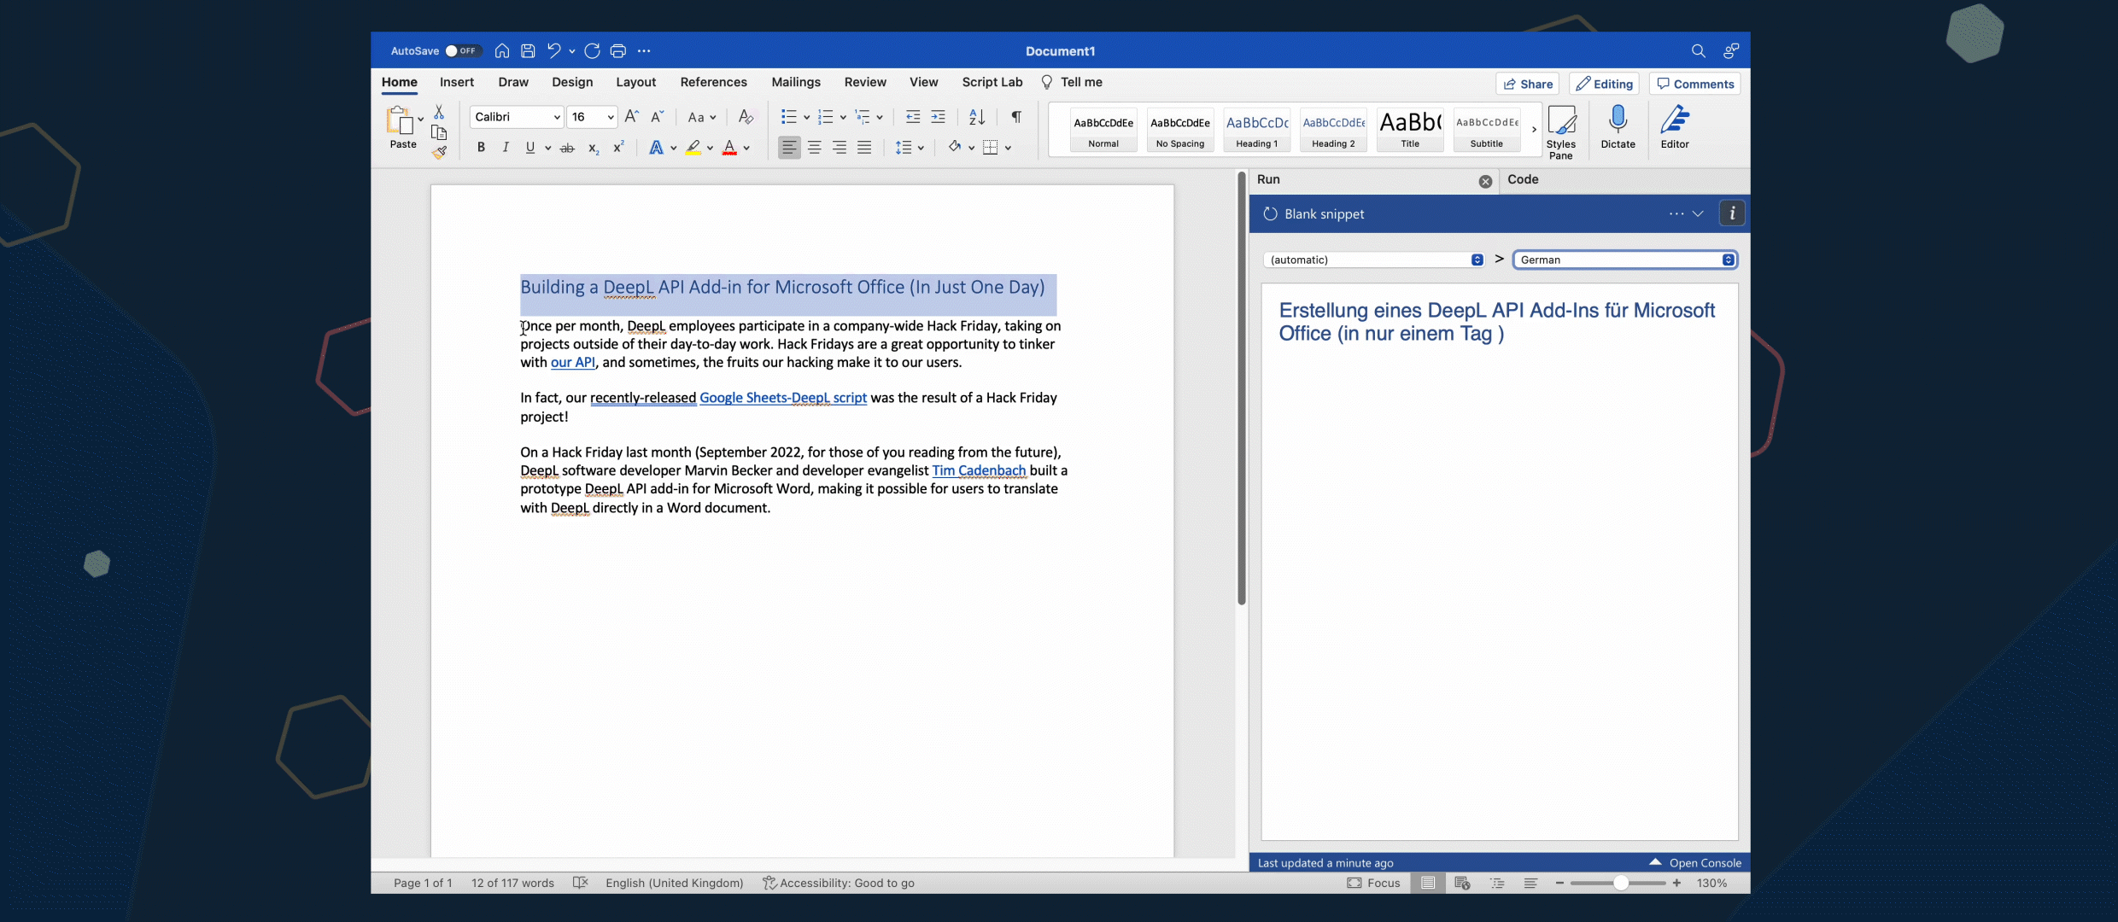Open the spelling check status icon

[x=581, y=883]
